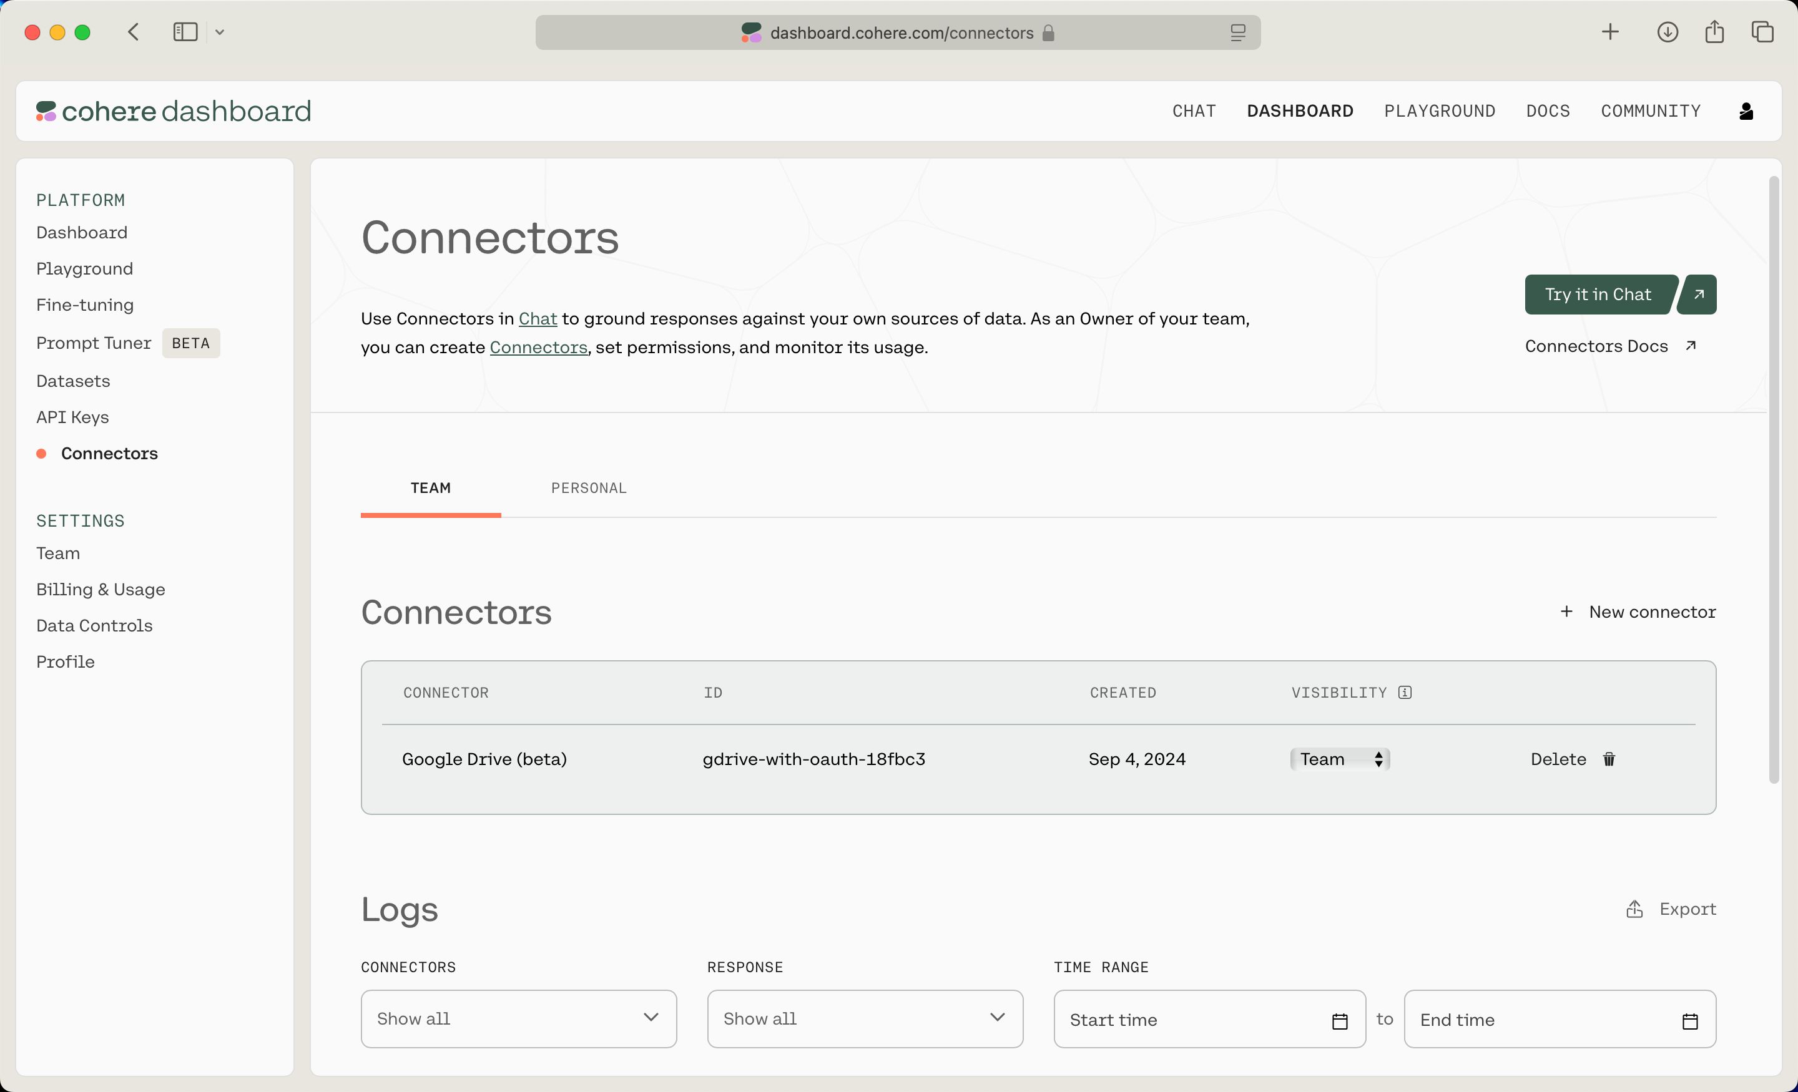Open the Safari share menu
1798x1092 pixels.
click(x=1715, y=32)
